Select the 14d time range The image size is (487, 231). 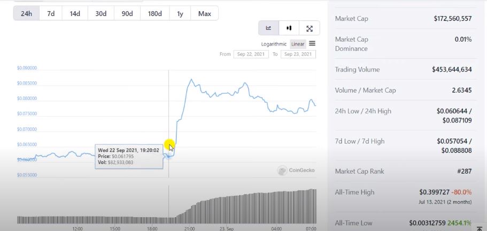coord(75,14)
